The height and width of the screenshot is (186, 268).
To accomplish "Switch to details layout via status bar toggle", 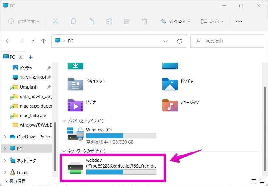I will [253, 181].
